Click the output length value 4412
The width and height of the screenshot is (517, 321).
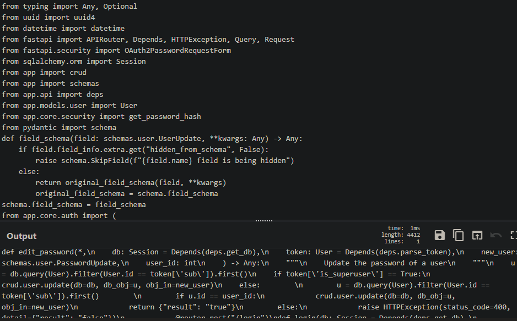pyautogui.click(x=412, y=235)
